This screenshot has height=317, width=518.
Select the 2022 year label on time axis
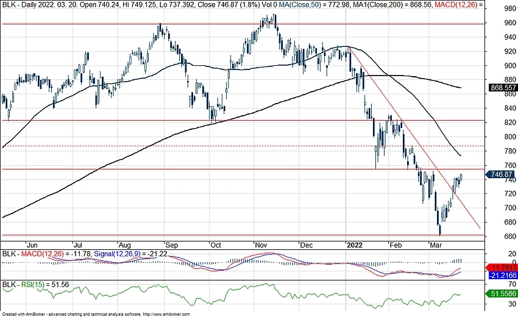[355, 245]
